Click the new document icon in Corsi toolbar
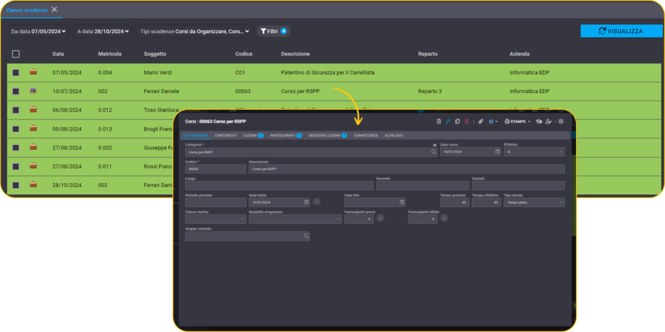The width and height of the screenshot is (665, 332). coord(439,121)
